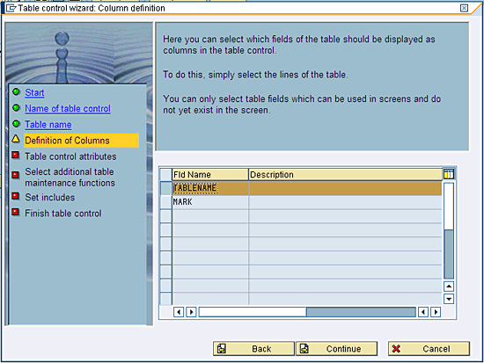The height and width of the screenshot is (363, 484).
Task: Click the Continue button page icon
Action: pos(304,349)
